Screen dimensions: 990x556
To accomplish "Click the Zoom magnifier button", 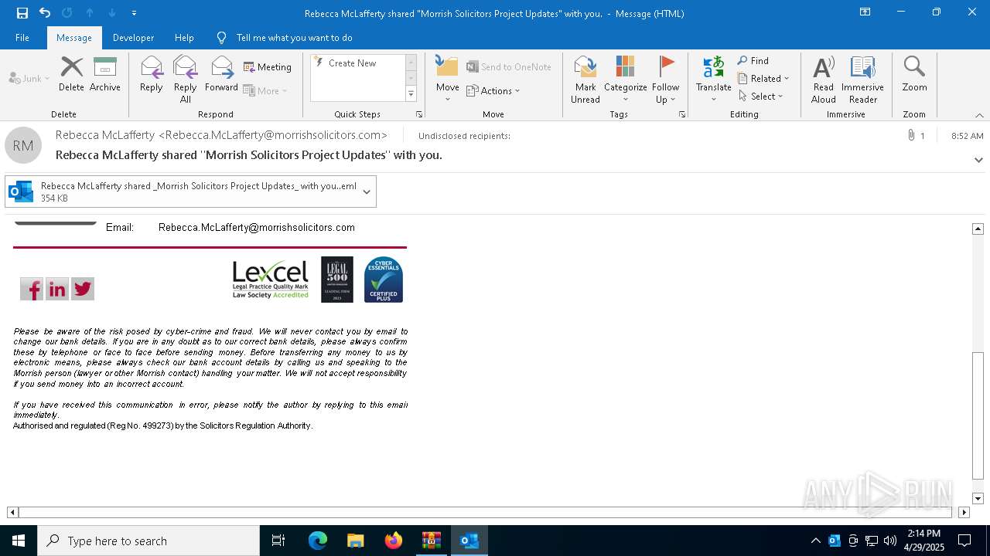I will coord(914,74).
